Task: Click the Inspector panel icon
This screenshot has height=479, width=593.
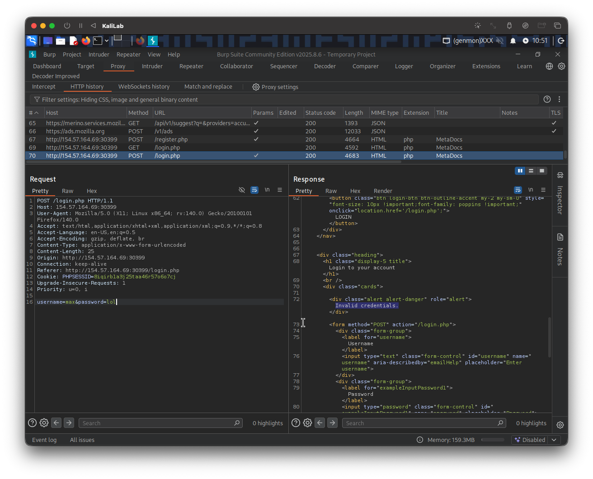Action: 560,175
